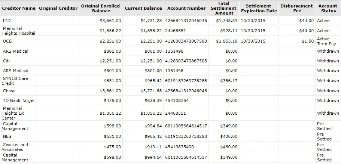This screenshot has width=341, height=164.
Task: Click the Disbursement Fee column header
Action: click(x=297, y=8)
